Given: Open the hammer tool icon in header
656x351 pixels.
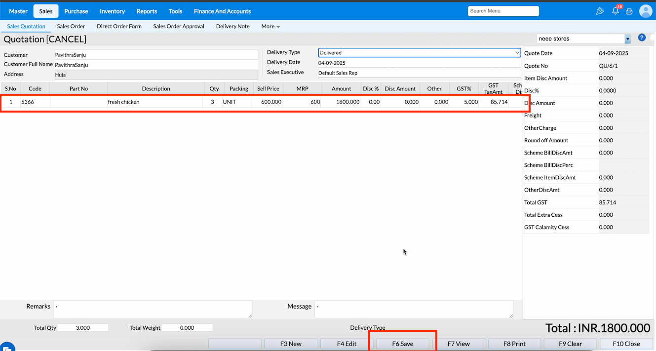Looking at the screenshot, I should coord(600,11).
